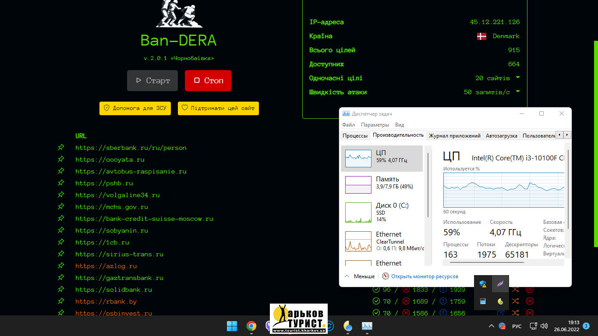This screenshot has width=598, height=336.
Task: Click the shuffle icon in the rbank.by row
Action: (x=515, y=301)
